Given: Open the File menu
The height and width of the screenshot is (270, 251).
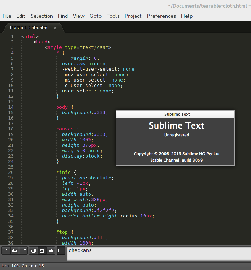Looking at the screenshot, I should [7, 16].
